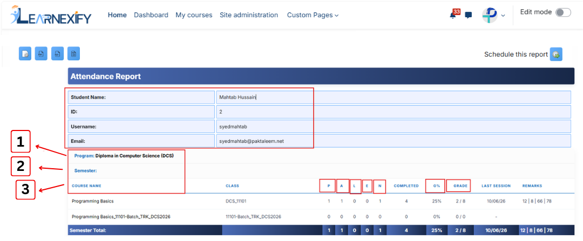Click the P column header
The height and width of the screenshot is (241, 583).
click(x=329, y=185)
